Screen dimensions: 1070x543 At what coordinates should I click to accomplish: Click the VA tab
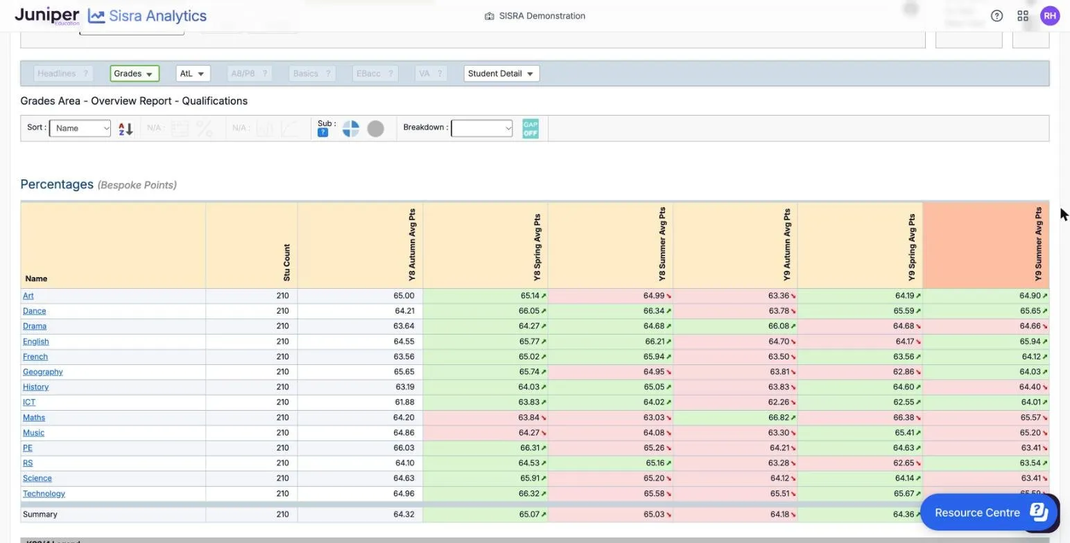pos(430,73)
